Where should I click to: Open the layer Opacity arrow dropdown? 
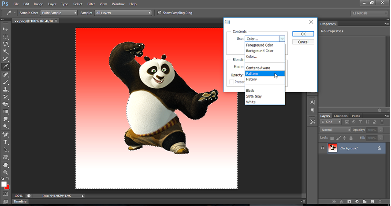coord(380,130)
